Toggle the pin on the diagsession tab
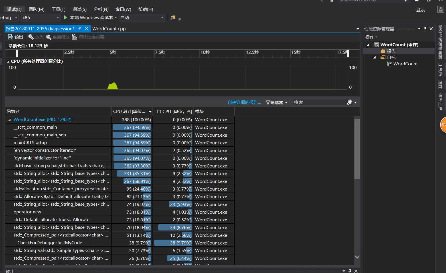Image resolution: width=446 pixels, height=273 pixels. coord(80,29)
